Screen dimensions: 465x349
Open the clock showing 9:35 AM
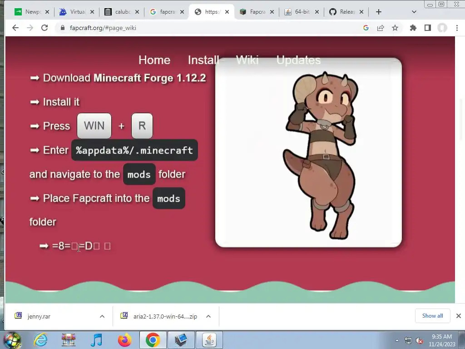click(442, 340)
